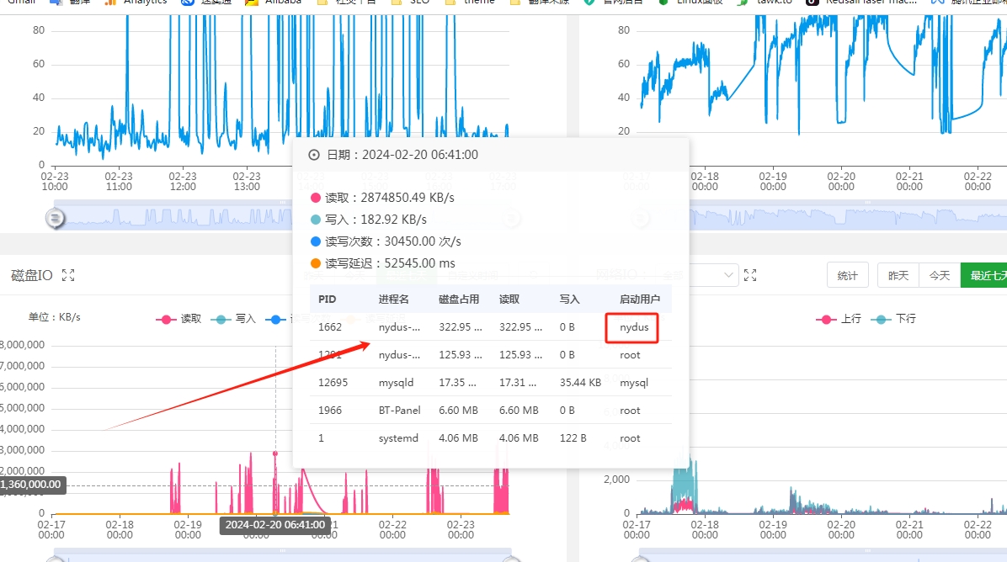Click the 02-18 00:00 label on 磁盘IO chart

120,530
